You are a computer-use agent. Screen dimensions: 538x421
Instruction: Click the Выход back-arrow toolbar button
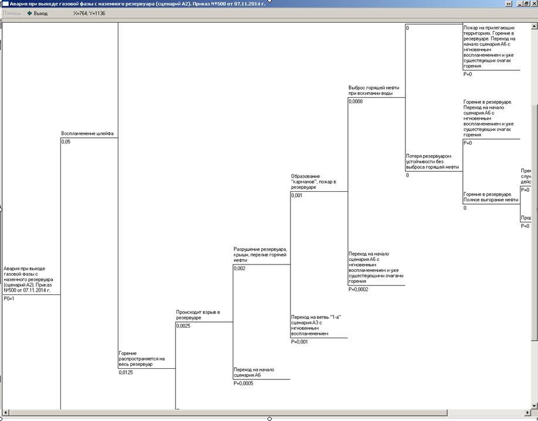click(37, 13)
